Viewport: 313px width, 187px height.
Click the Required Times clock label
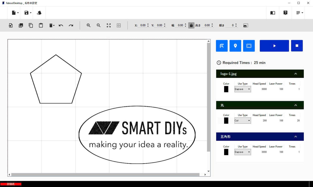tap(241, 63)
